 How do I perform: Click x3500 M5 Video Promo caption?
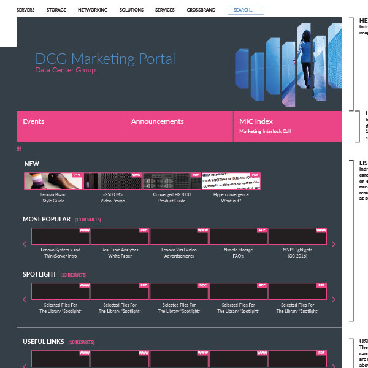(x=113, y=197)
